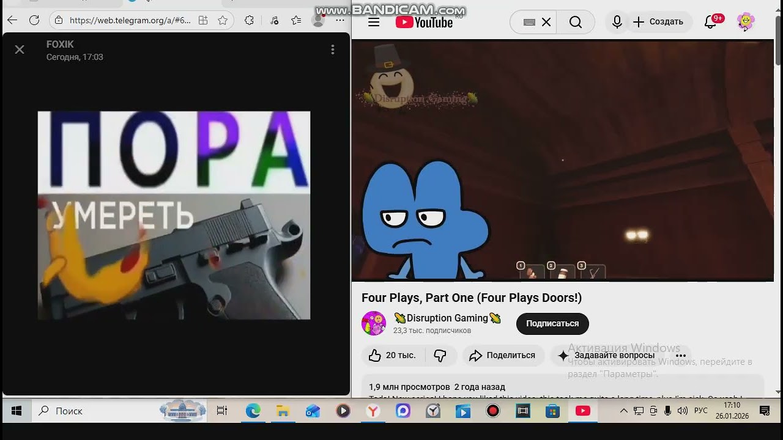Open Telegram media viewer three-dot menu
The height and width of the screenshot is (440, 783).
(333, 50)
